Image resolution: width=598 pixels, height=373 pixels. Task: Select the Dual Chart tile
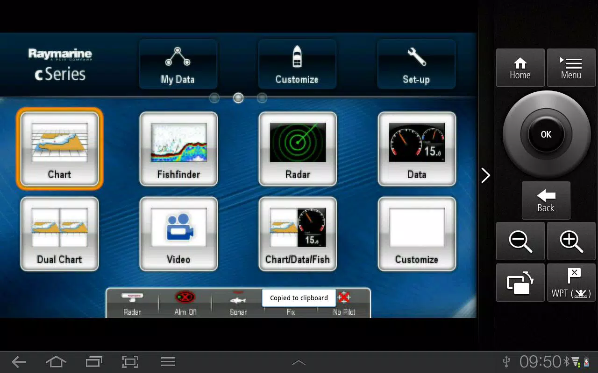click(x=59, y=234)
